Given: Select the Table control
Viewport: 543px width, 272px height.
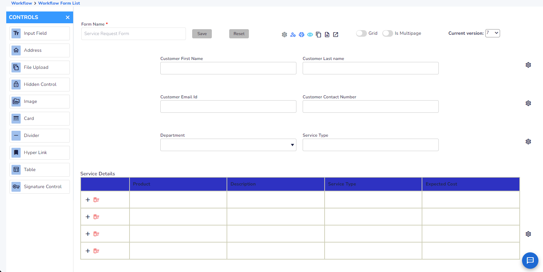Looking at the screenshot, I should [40, 170].
